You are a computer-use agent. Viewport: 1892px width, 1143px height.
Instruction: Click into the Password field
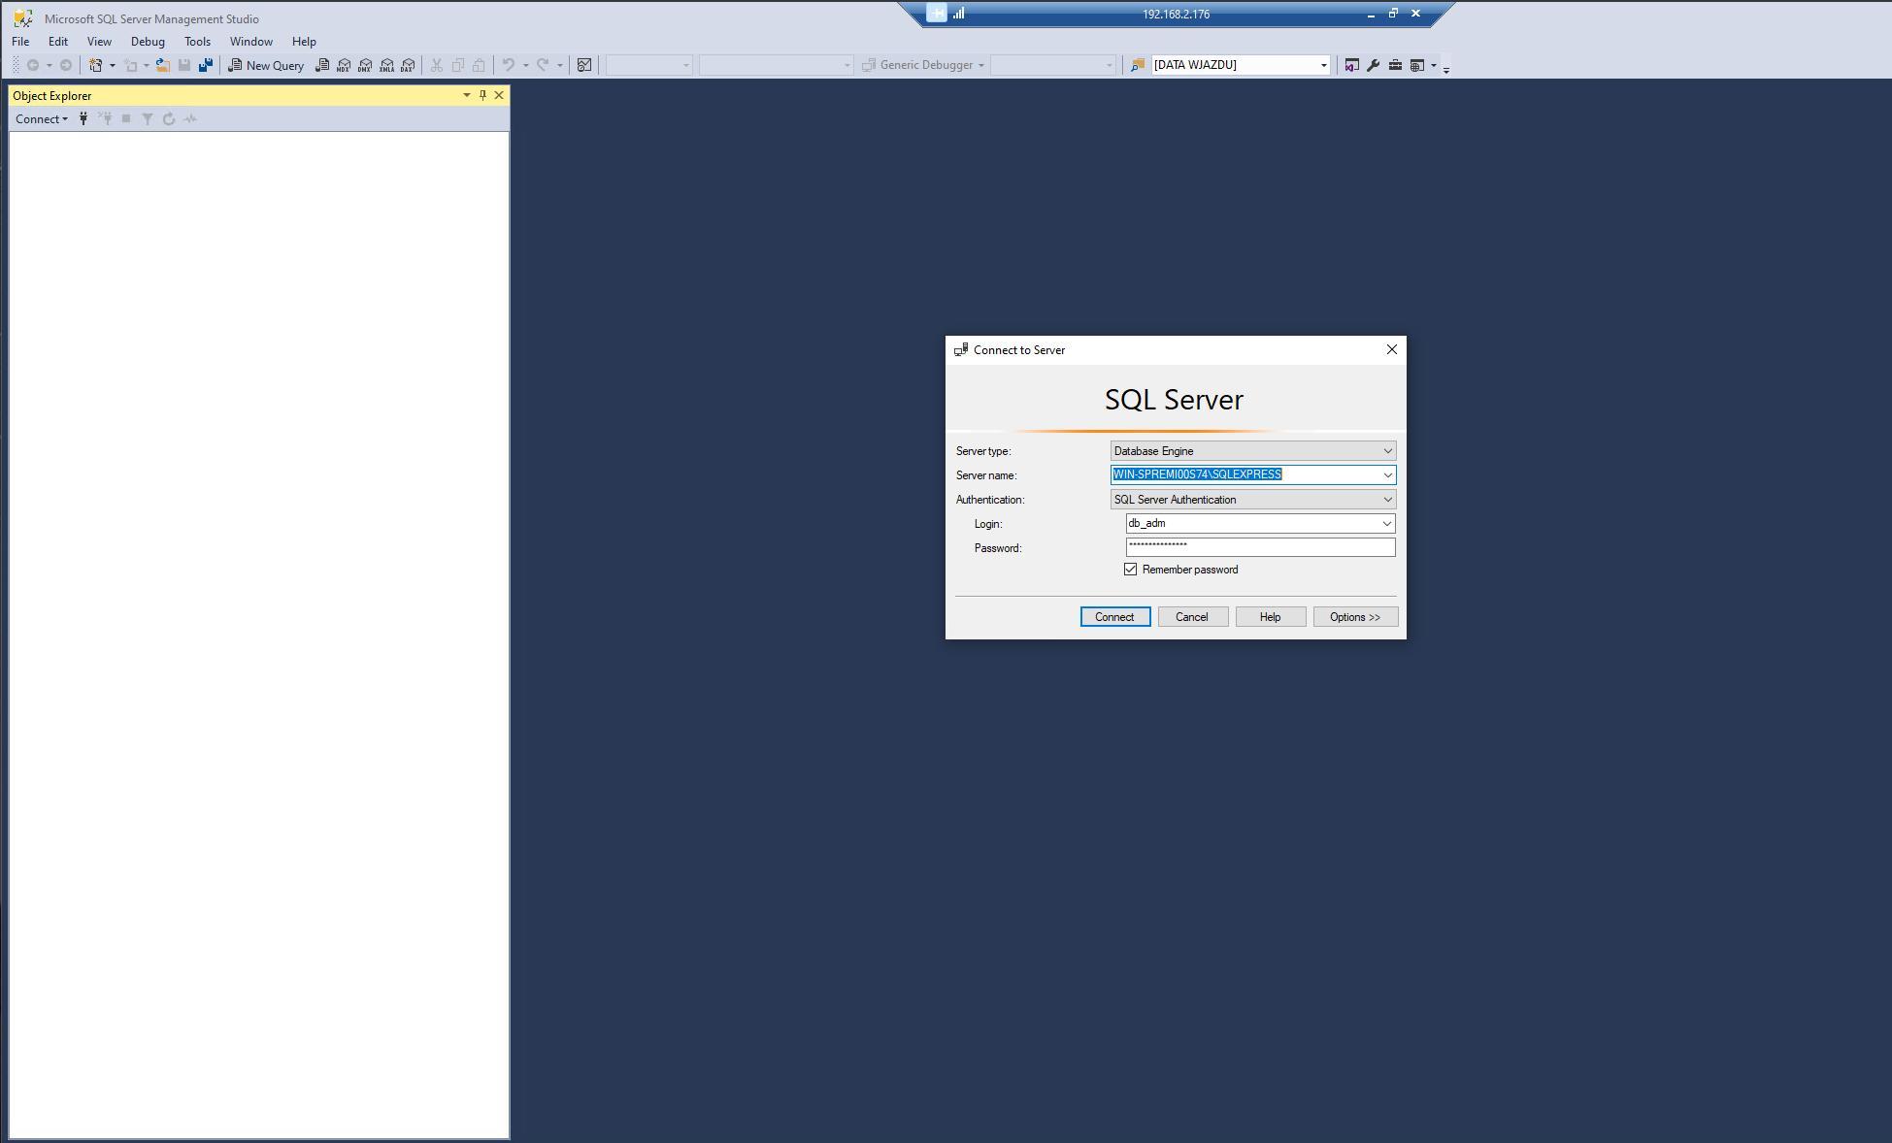1260,547
